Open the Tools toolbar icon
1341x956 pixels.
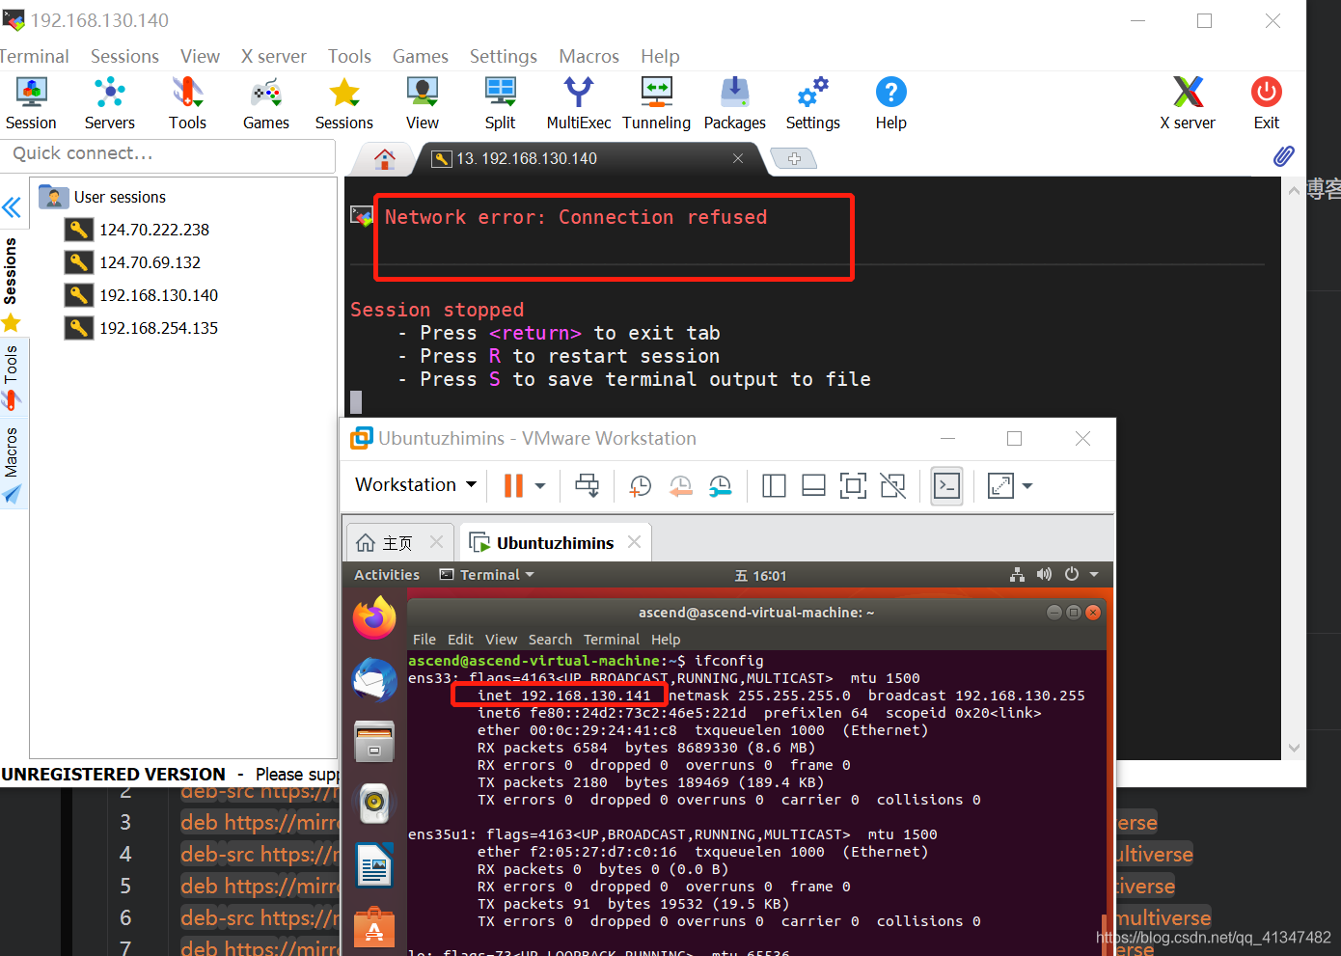[187, 103]
